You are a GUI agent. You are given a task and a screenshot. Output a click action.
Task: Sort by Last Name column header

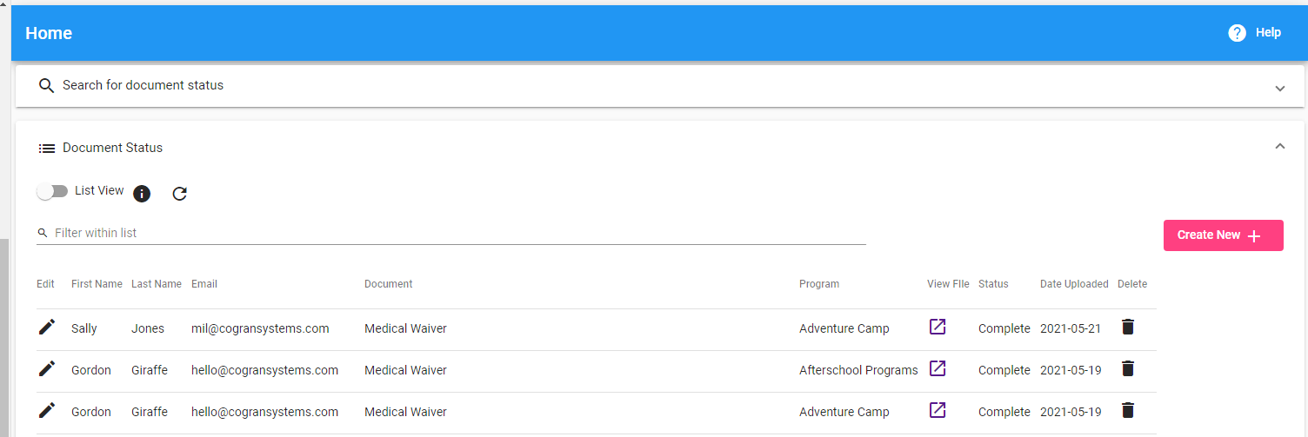[x=157, y=284]
